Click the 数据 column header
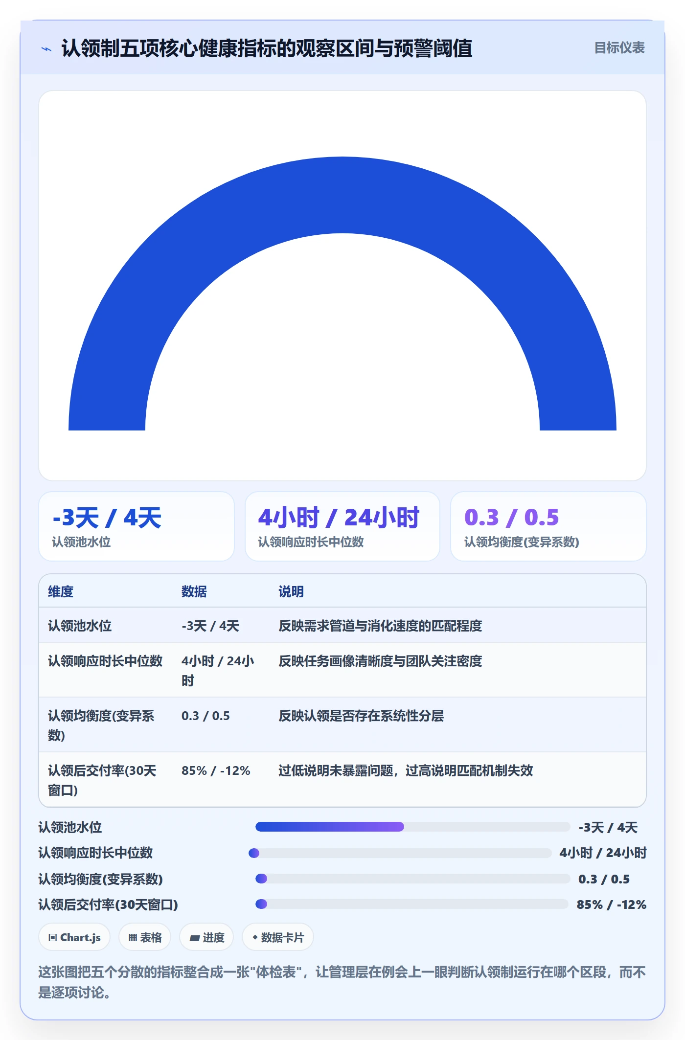 [194, 591]
